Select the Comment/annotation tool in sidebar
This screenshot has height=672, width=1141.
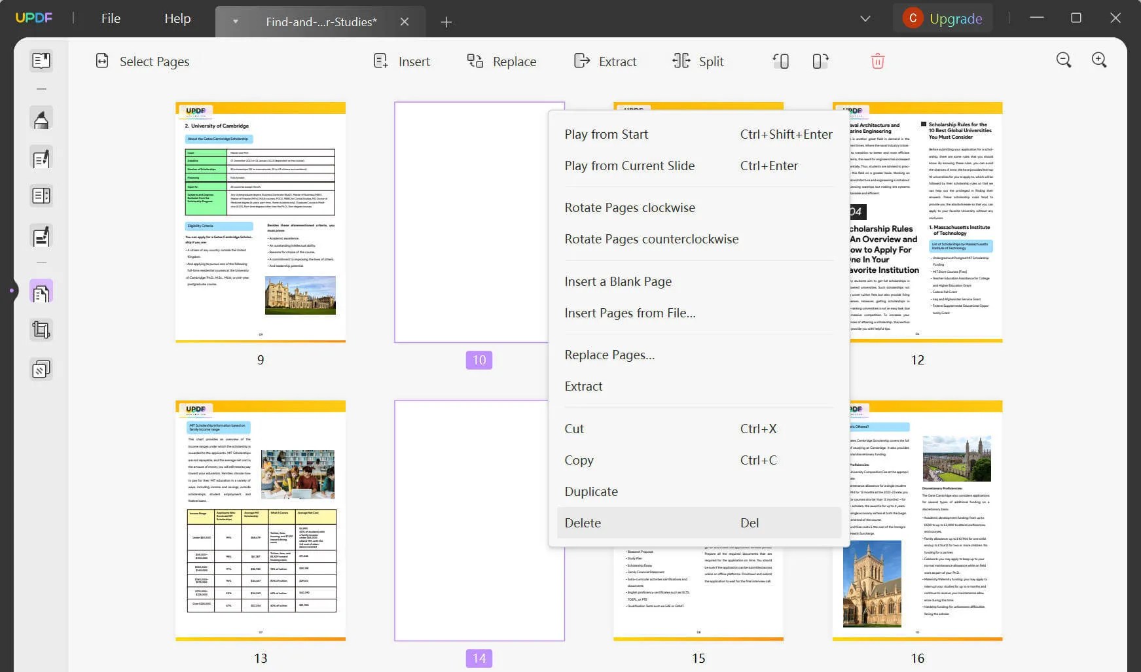tap(41, 118)
